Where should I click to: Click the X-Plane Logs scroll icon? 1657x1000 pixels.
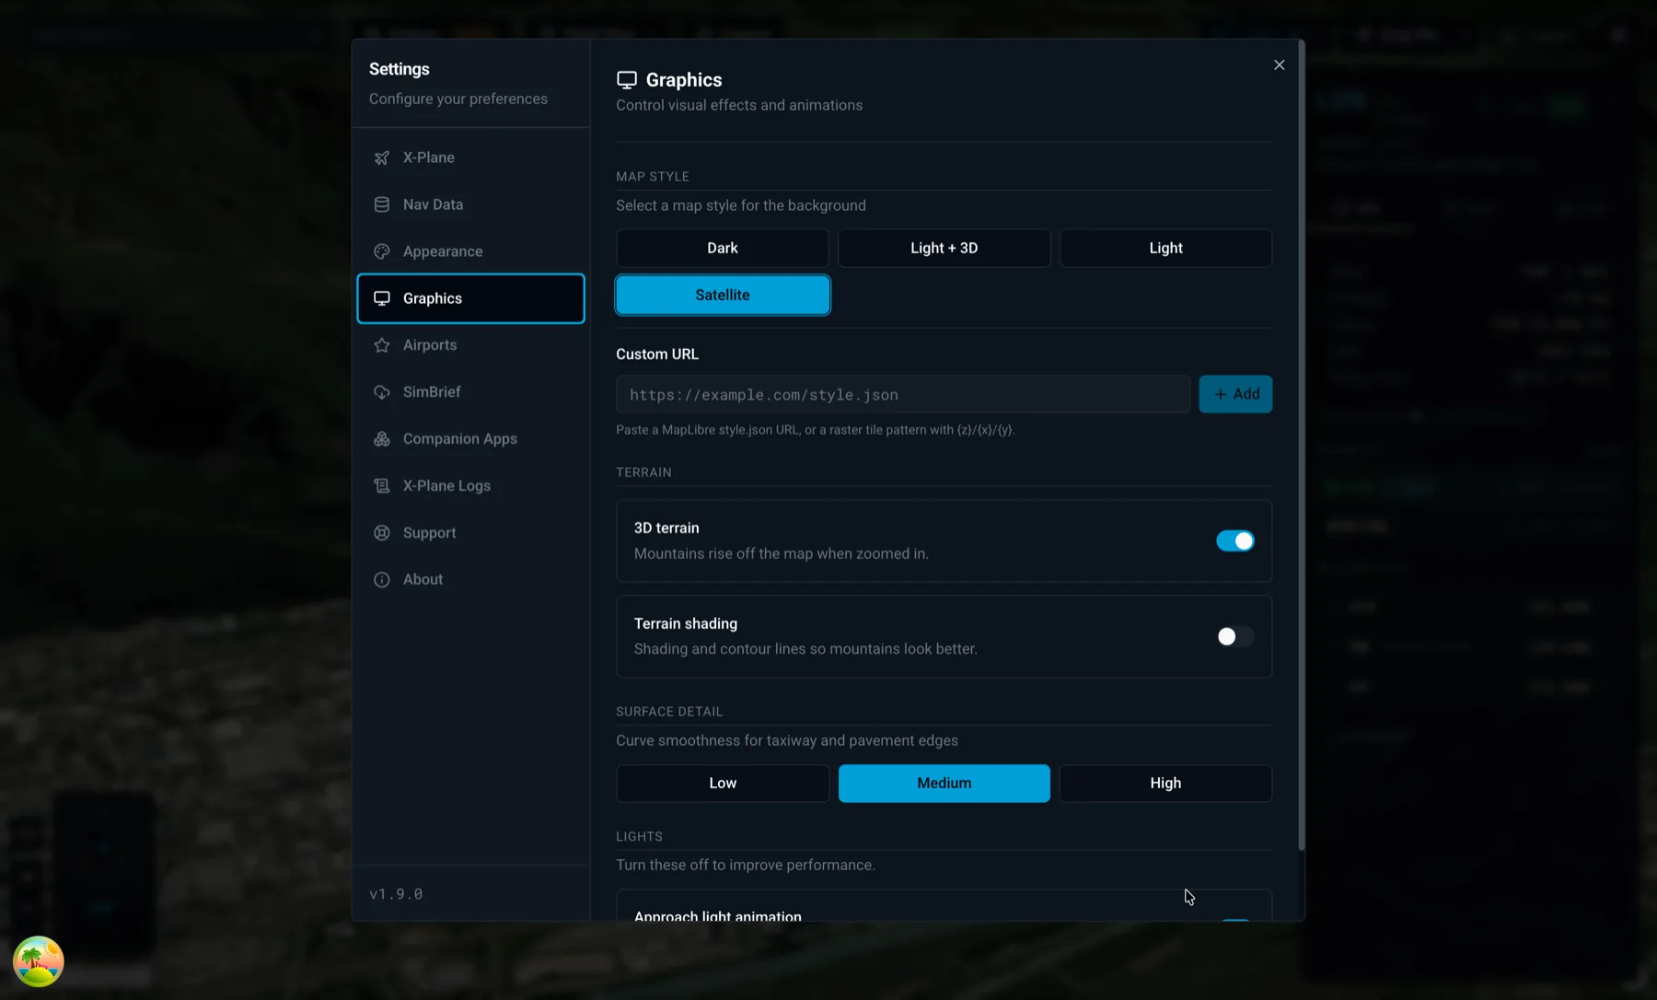[x=381, y=486]
